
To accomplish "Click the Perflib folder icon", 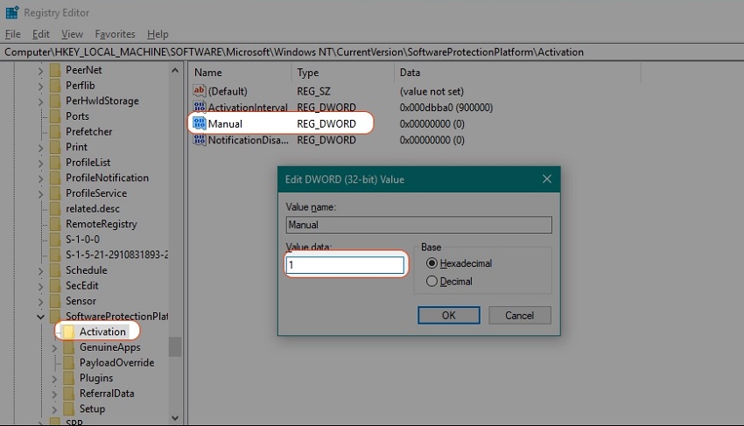I will point(55,86).
